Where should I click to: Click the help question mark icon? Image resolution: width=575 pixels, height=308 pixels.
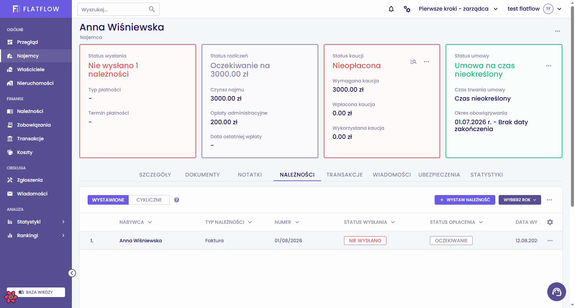[177, 200]
